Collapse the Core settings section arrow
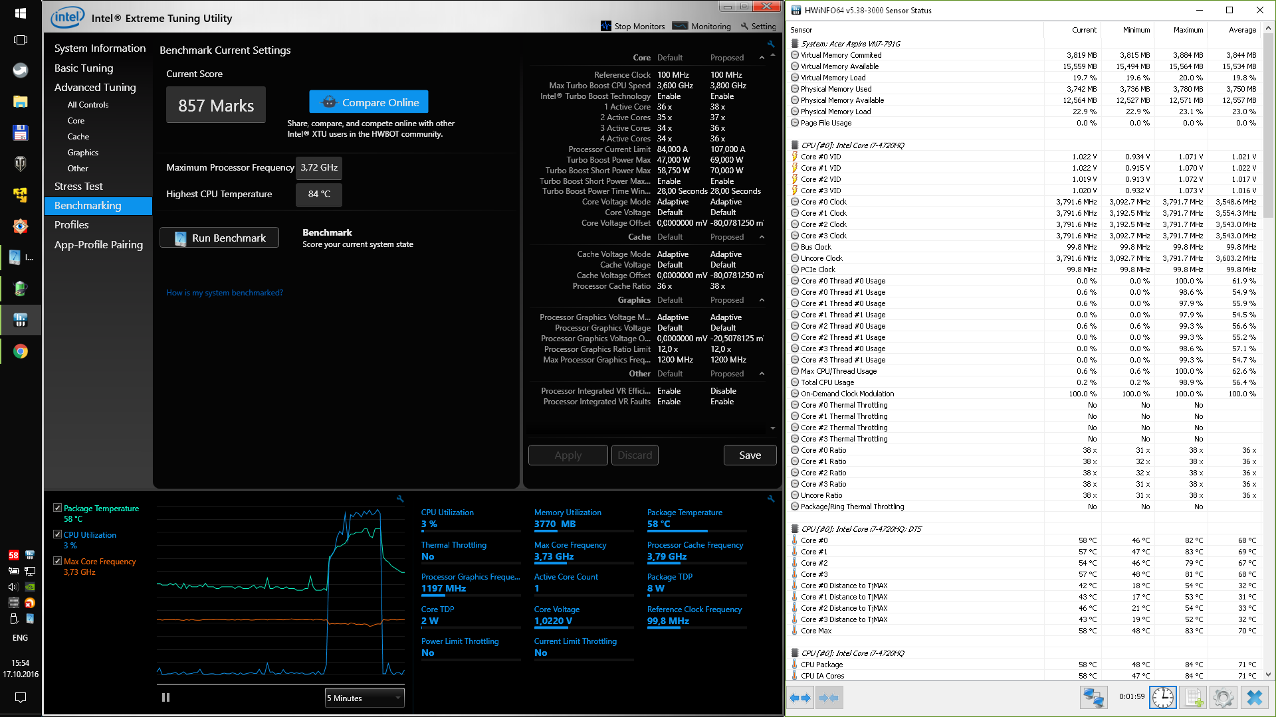This screenshot has width=1276, height=717. click(x=762, y=58)
